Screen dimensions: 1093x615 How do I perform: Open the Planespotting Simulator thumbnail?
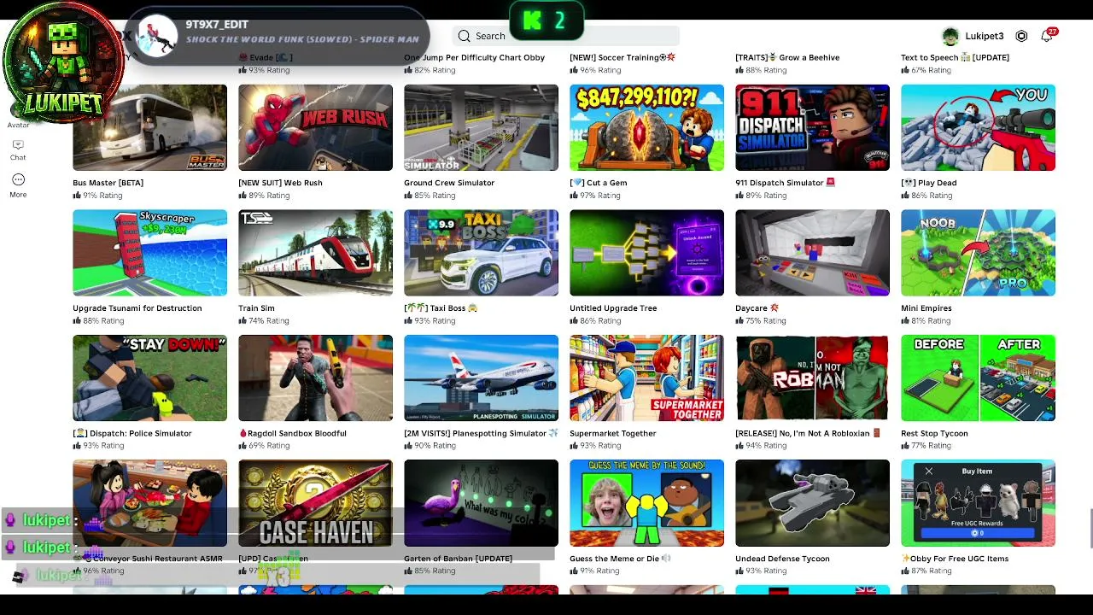(482, 378)
